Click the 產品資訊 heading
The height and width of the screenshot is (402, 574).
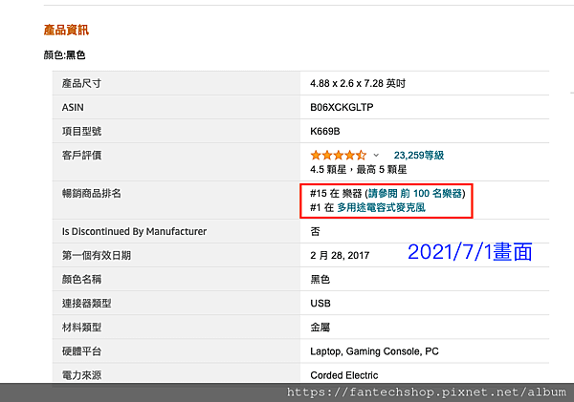tap(66, 30)
